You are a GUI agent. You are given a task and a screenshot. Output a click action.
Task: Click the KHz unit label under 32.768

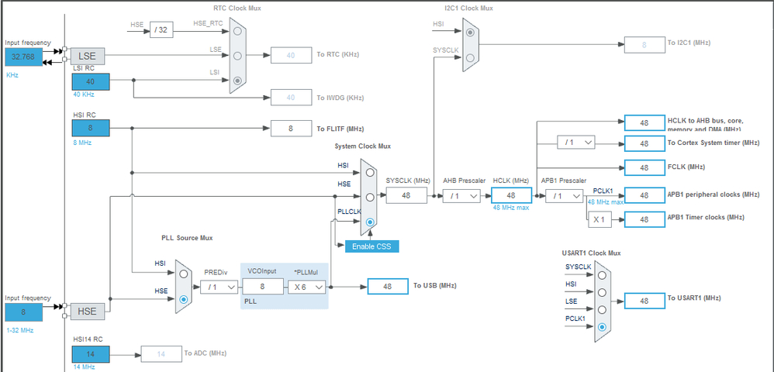click(12, 75)
